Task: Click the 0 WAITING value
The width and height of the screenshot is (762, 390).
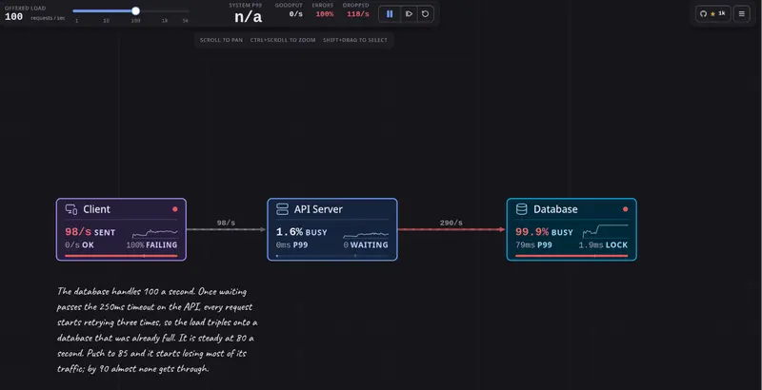Action: [x=366, y=245]
